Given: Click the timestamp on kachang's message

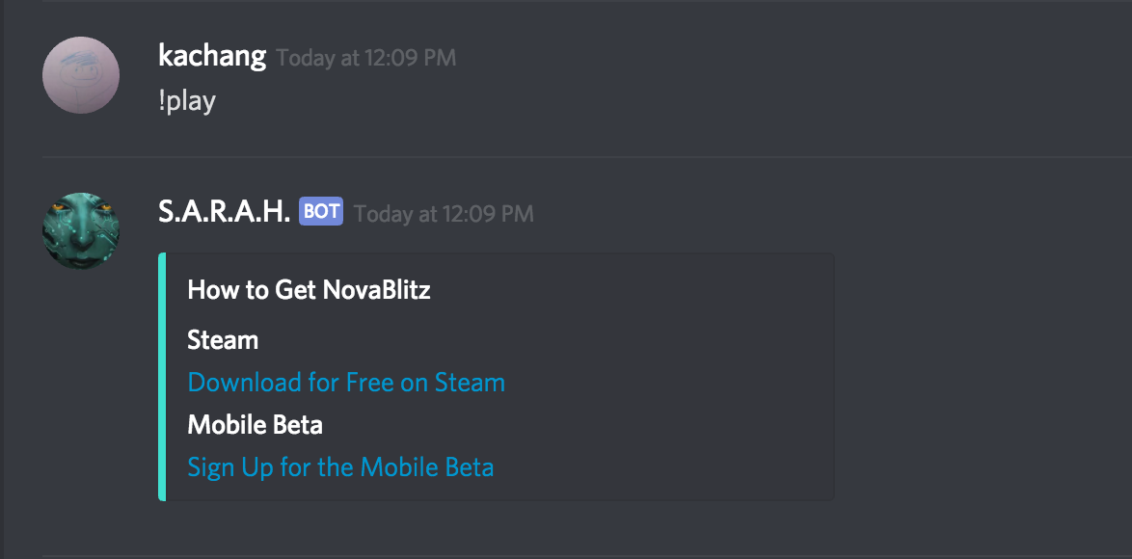Looking at the screenshot, I should [x=366, y=58].
